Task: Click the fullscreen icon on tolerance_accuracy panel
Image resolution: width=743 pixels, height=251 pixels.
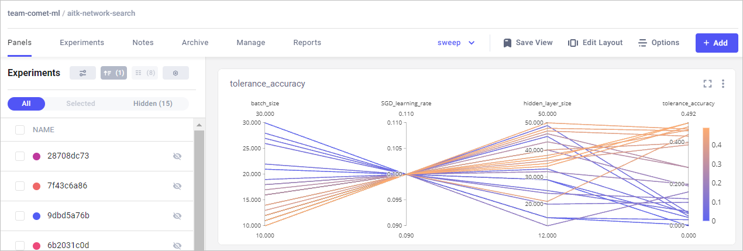Action: click(x=707, y=84)
